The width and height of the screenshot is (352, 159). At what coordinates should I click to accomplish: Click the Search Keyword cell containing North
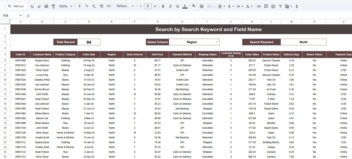pyautogui.click(x=304, y=42)
